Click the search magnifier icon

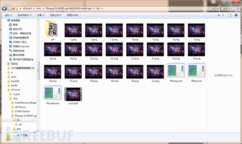pos(238,9)
